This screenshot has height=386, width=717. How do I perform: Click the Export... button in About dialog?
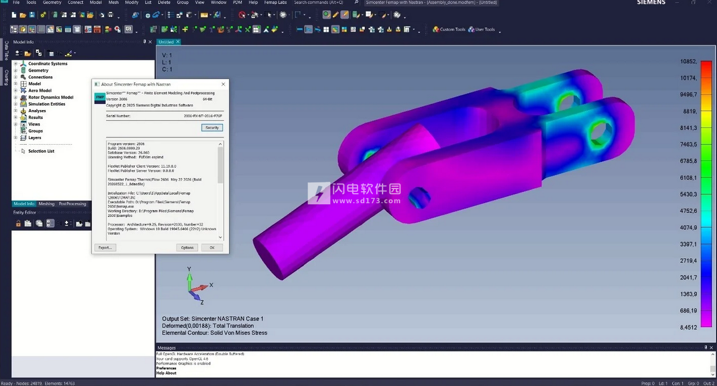coord(105,247)
